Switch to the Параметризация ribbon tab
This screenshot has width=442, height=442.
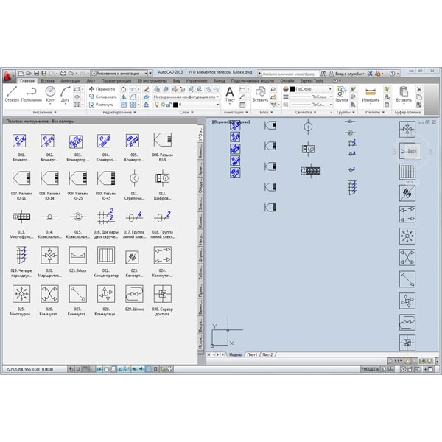click(x=116, y=80)
